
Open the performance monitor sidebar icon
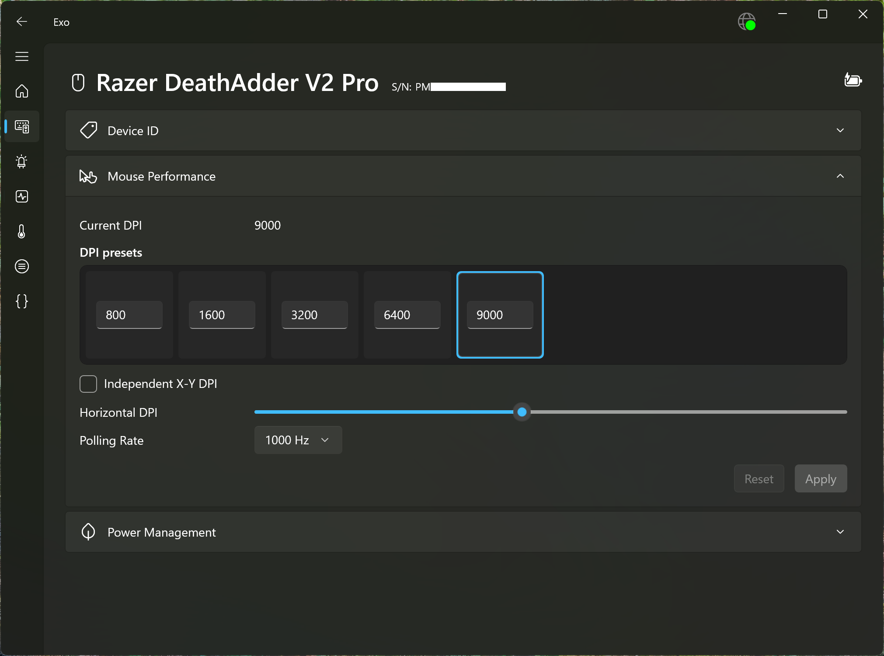[x=22, y=196]
